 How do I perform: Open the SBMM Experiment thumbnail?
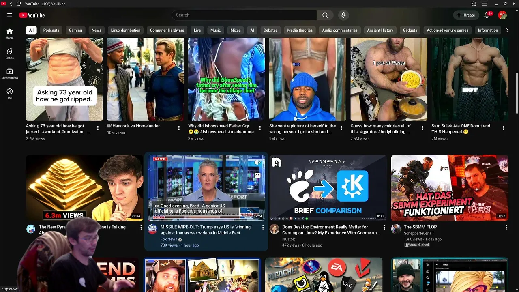(450, 188)
